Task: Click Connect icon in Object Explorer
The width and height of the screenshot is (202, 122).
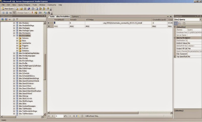Action: (x=3, y=19)
